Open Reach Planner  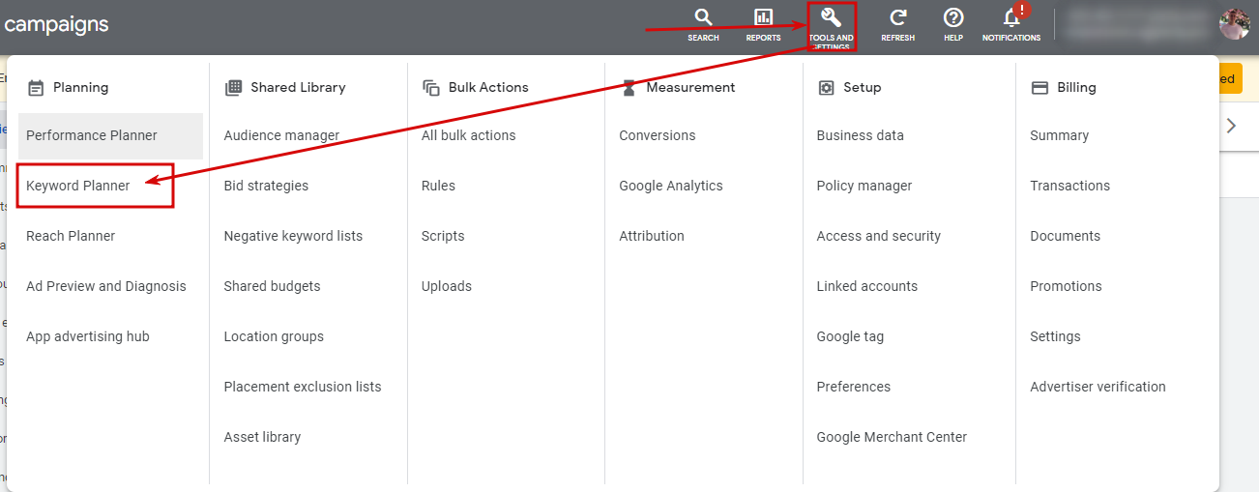click(71, 236)
